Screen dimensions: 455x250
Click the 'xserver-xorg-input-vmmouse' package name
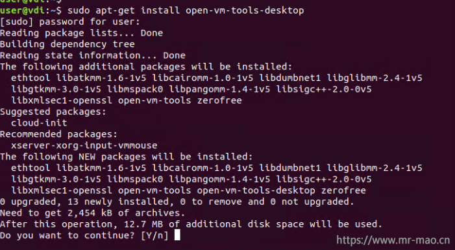(84, 146)
